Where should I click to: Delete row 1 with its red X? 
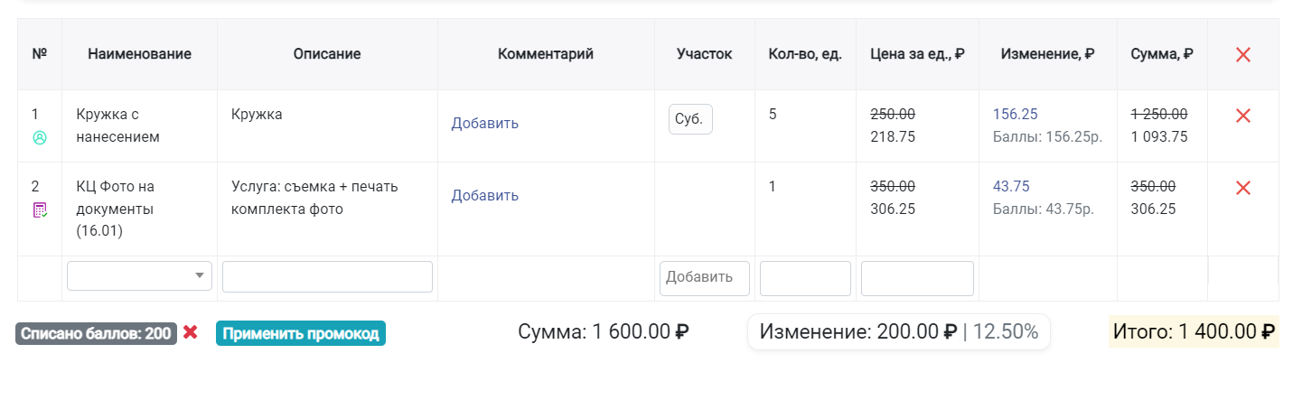click(x=1242, y=116)
